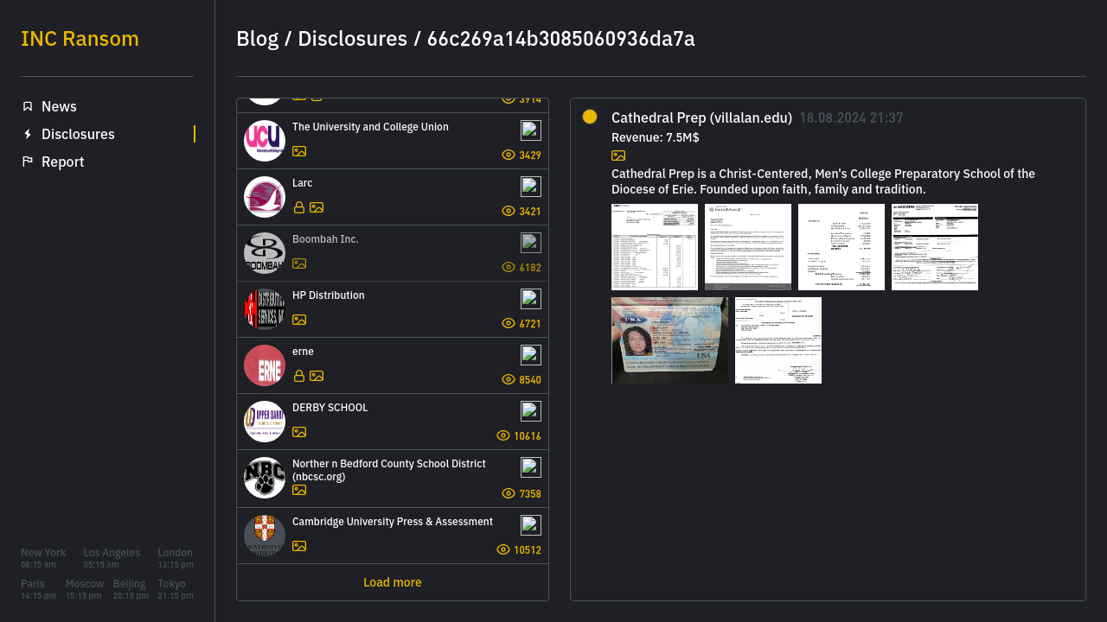Go to the Report page
Viewport: 1107px width, 622px height.
click(x=62, y=162)
